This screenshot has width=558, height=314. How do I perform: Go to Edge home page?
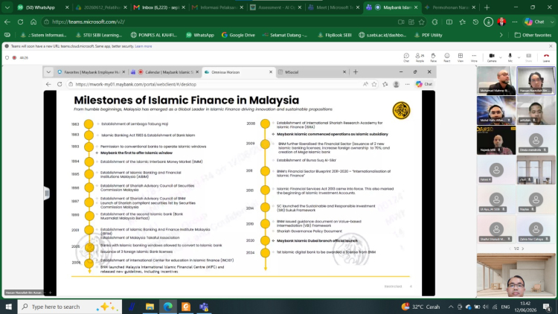[33, 22]
